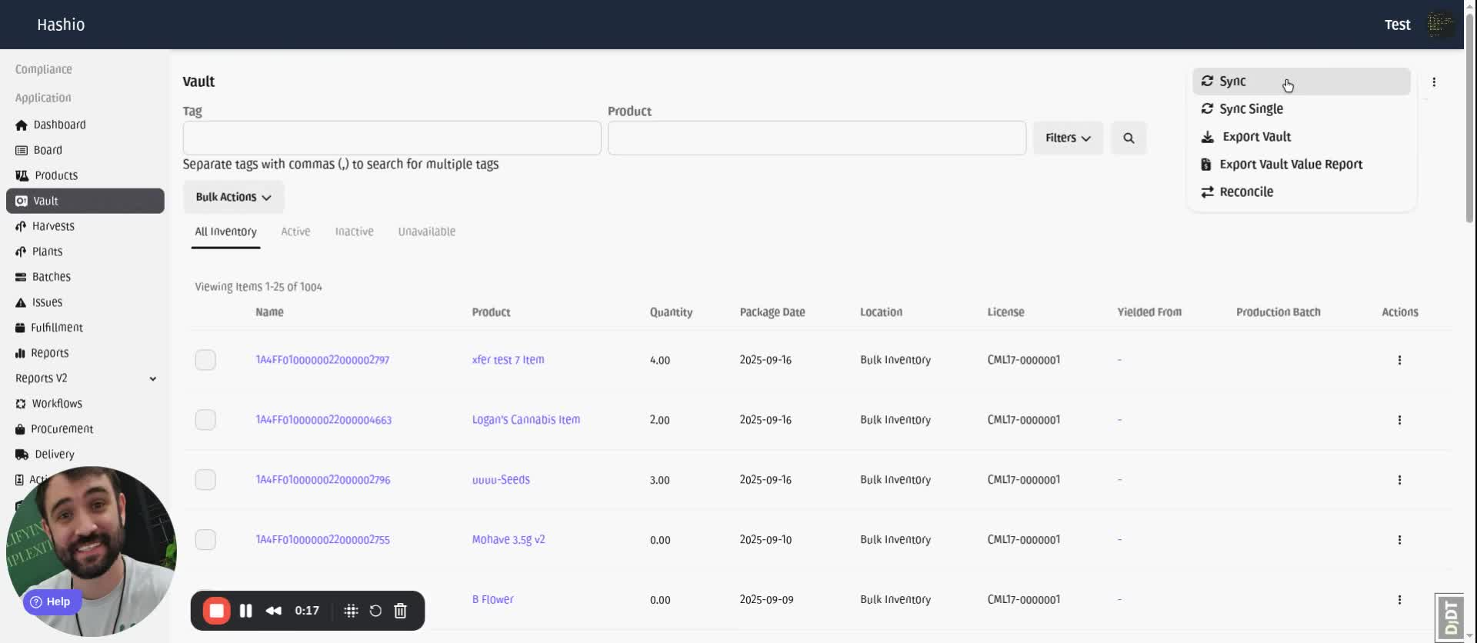Switch to the All Inventory tab

225,232
